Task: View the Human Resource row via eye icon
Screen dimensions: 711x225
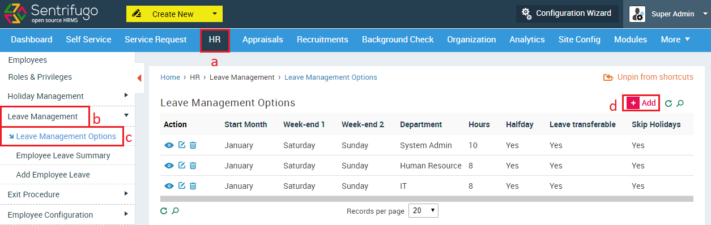Action: 169,166
